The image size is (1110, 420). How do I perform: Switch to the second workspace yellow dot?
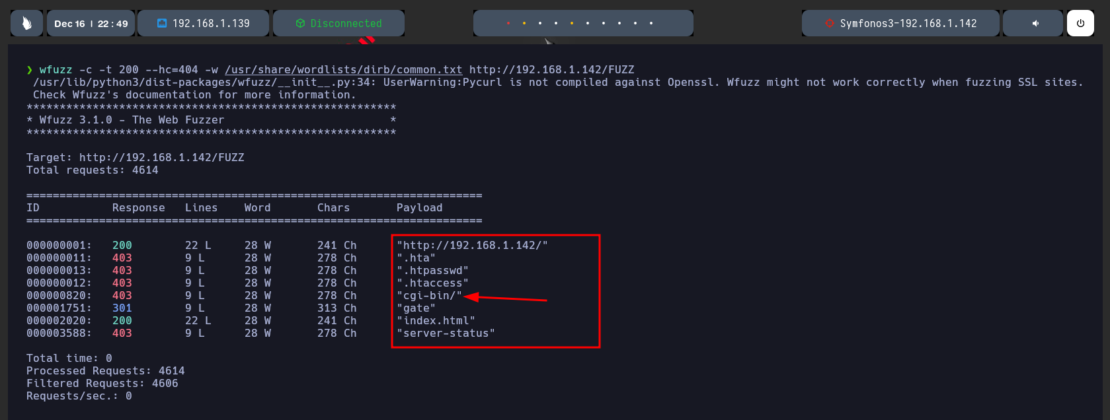[x=524, y=23]
